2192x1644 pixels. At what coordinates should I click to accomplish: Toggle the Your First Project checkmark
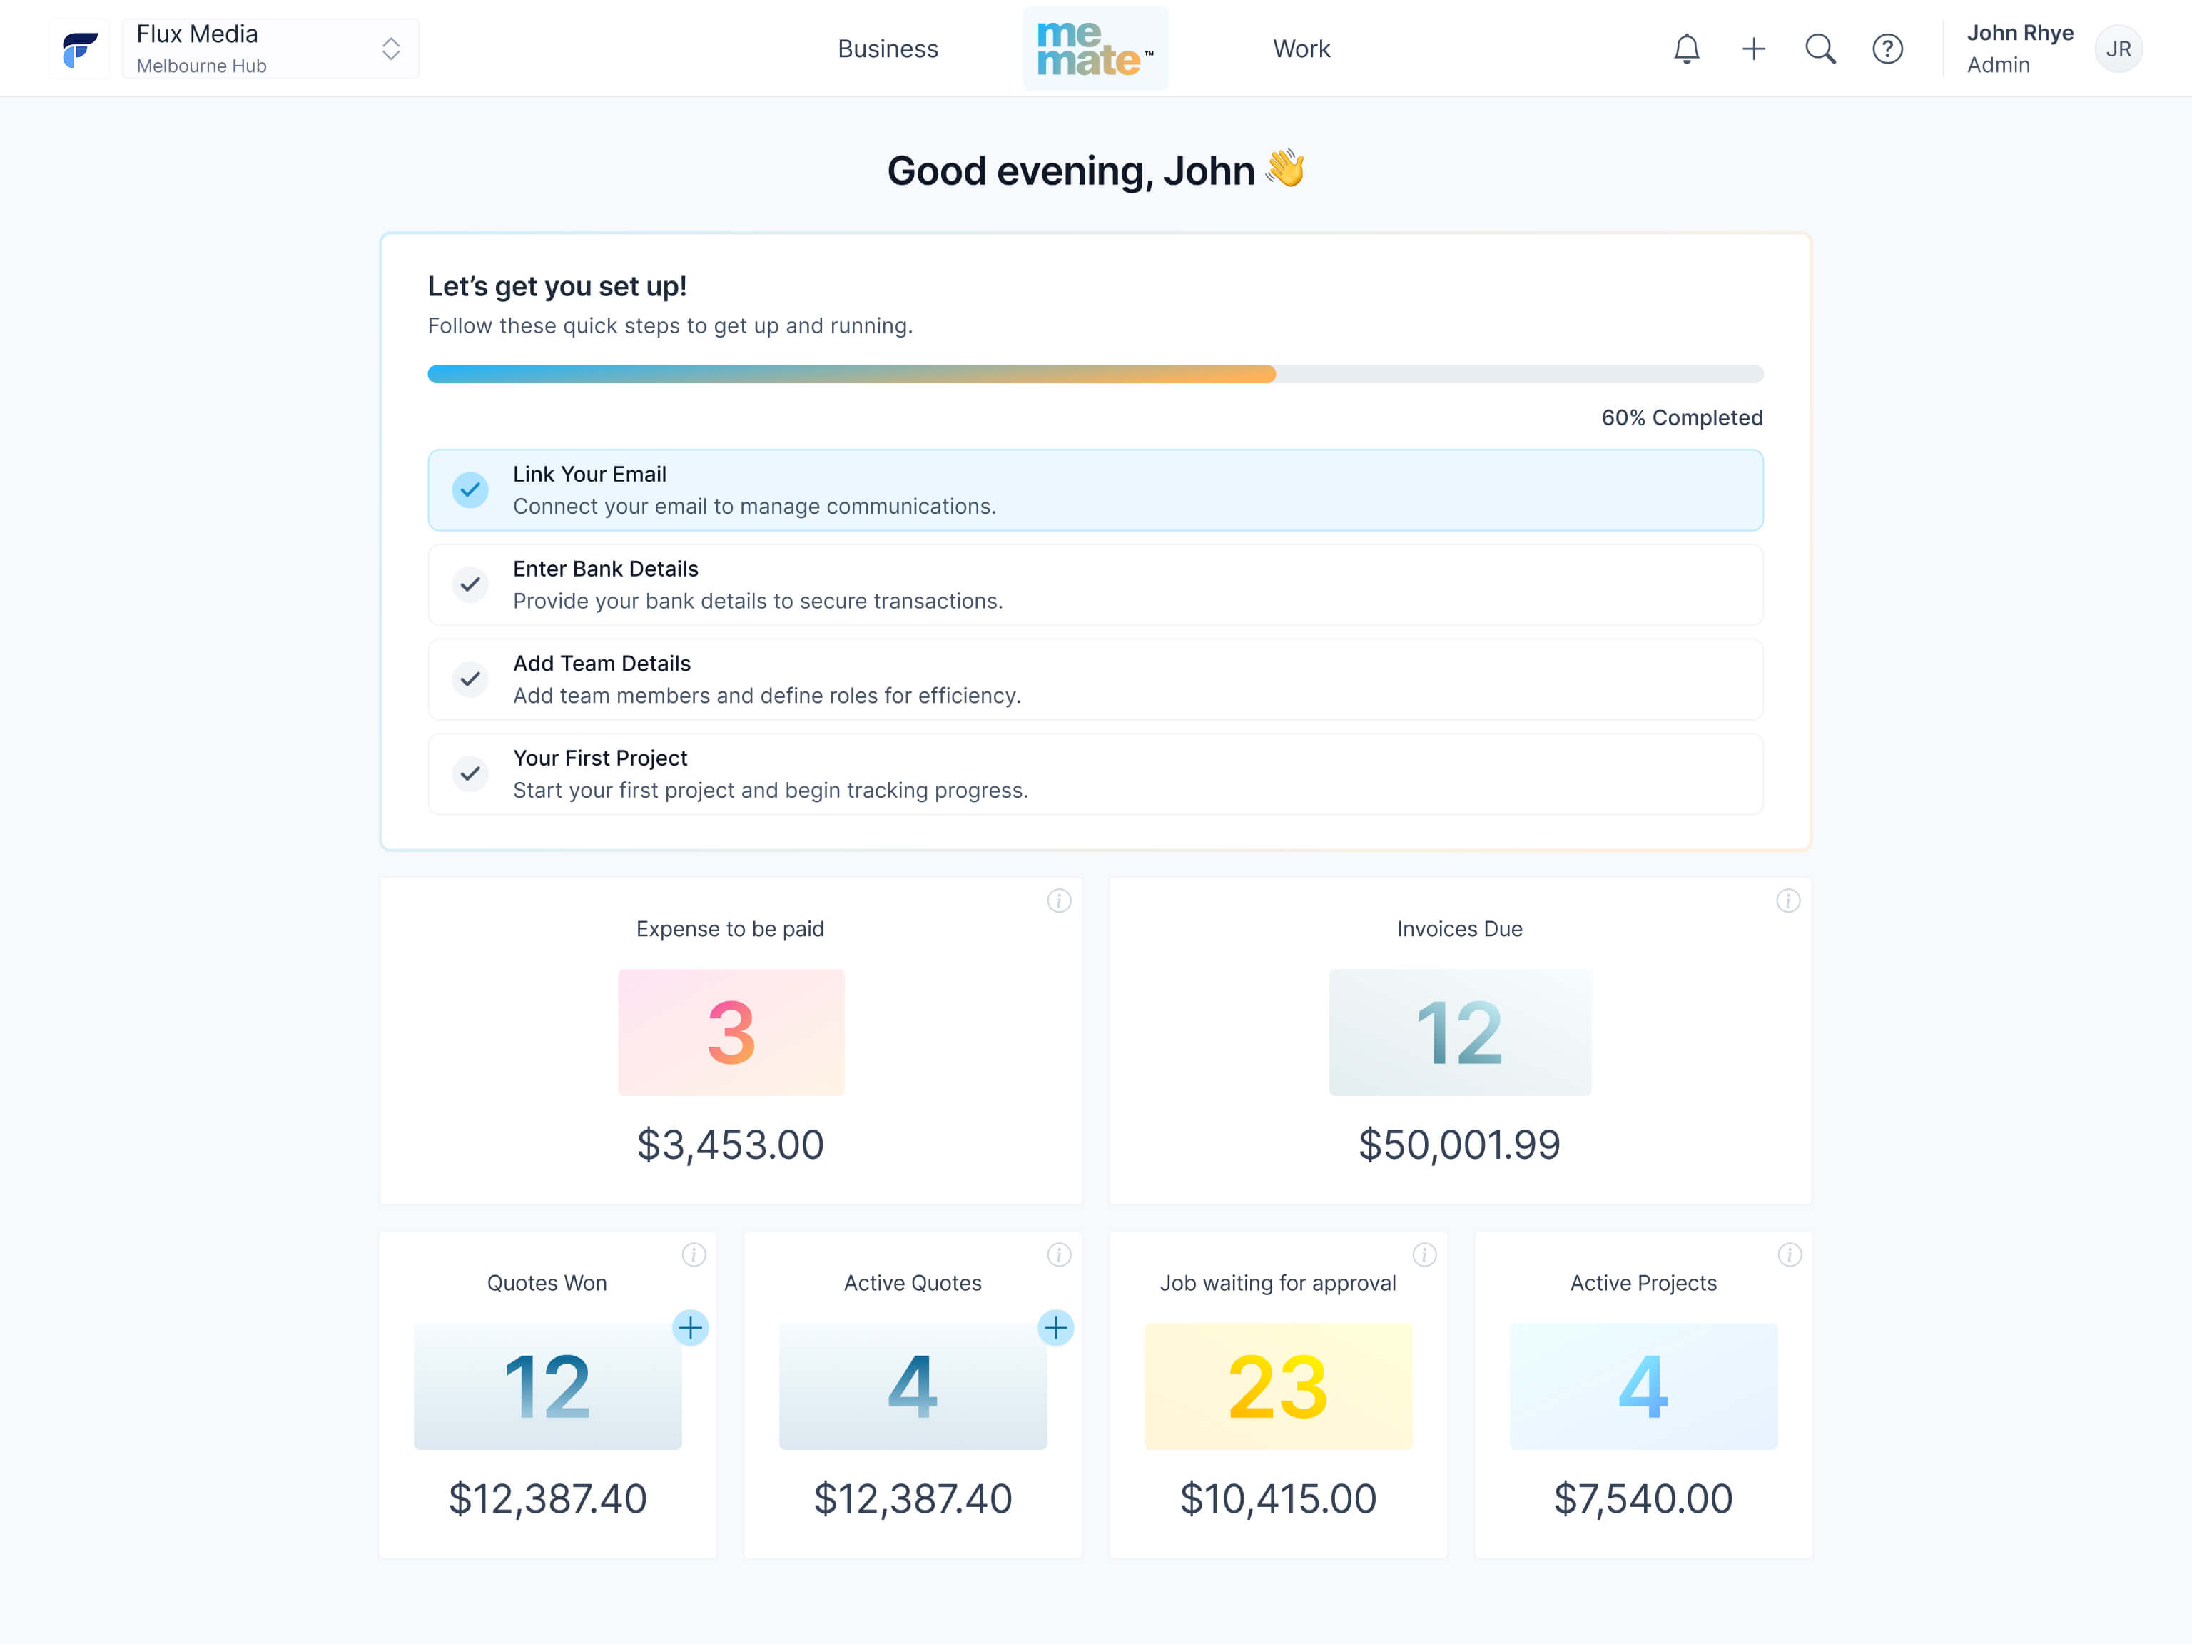click(471, 774)
